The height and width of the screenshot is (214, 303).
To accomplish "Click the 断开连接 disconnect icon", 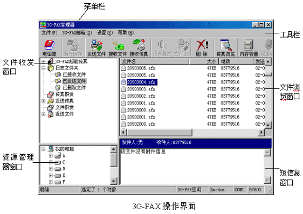I will (x=73, y=48).
